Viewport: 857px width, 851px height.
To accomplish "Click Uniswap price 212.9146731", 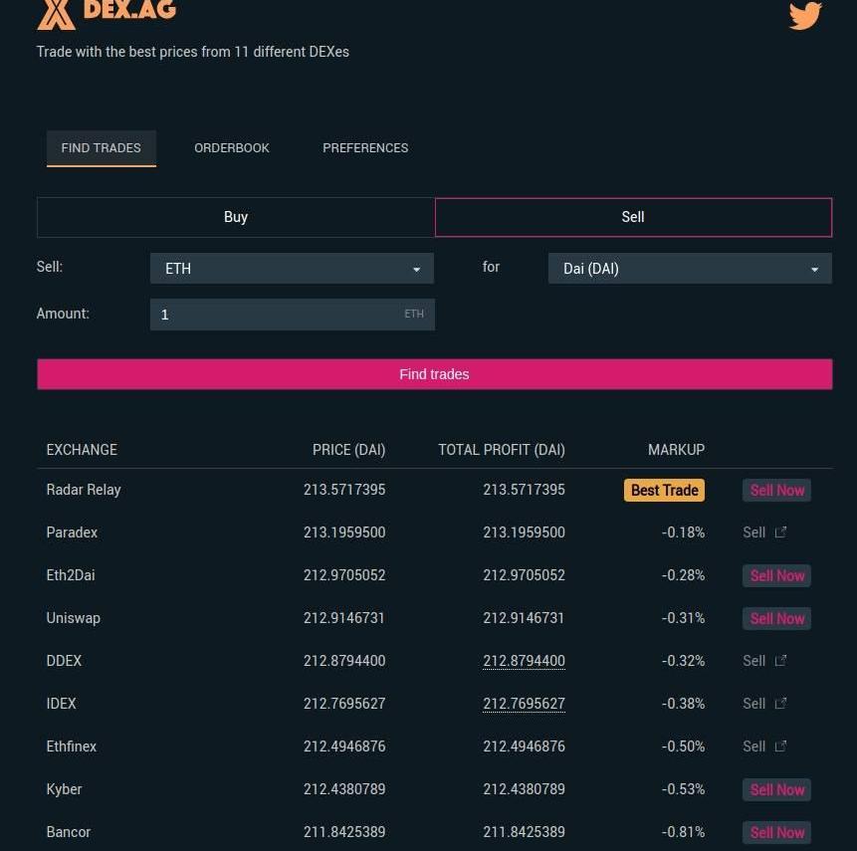I will coord(344,618).
